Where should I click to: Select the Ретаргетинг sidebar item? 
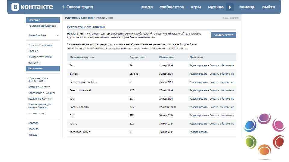pyautogui.click(x=43, y=68)
